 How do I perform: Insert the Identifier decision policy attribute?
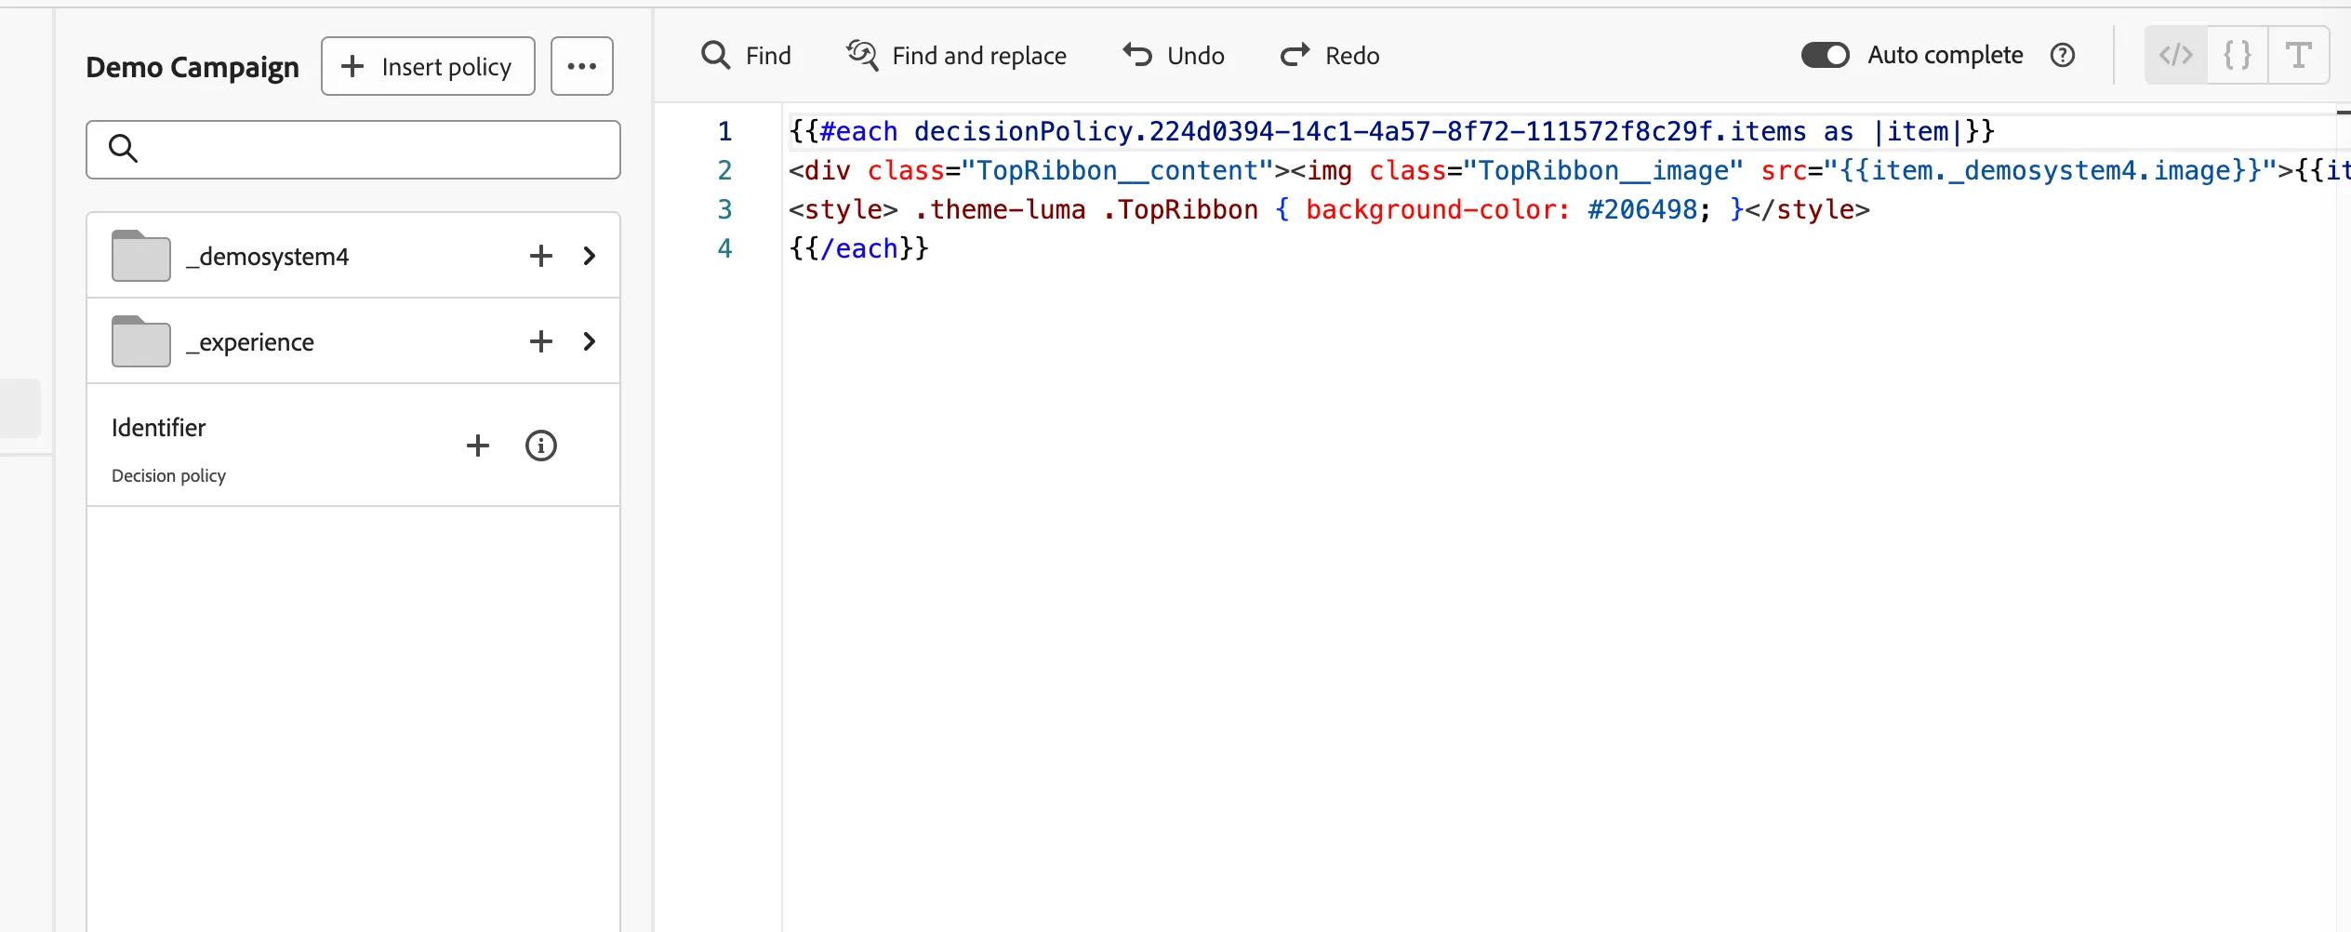[478, 446]
